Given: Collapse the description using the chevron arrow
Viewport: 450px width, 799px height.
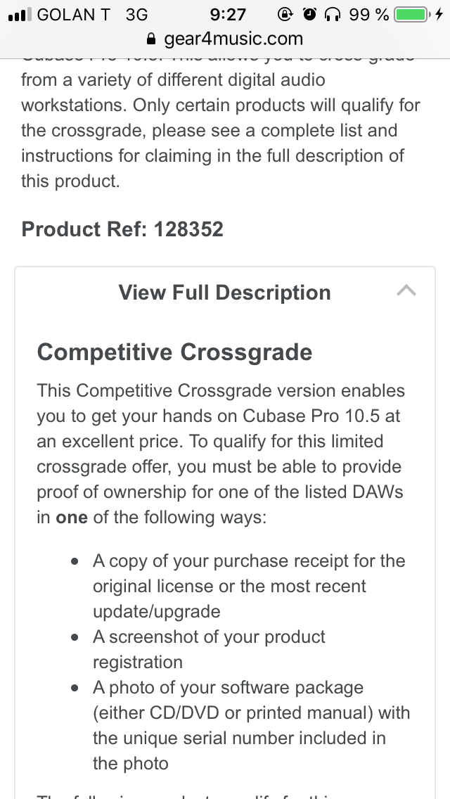Looking at the screenshot, I should 406,291.
